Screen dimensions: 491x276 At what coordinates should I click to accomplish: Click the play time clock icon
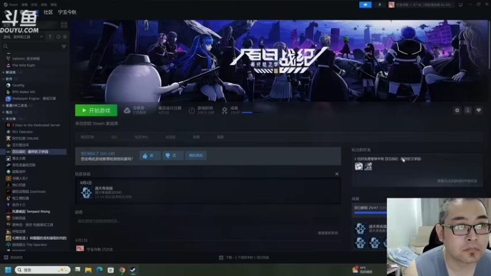coord(191,110)
